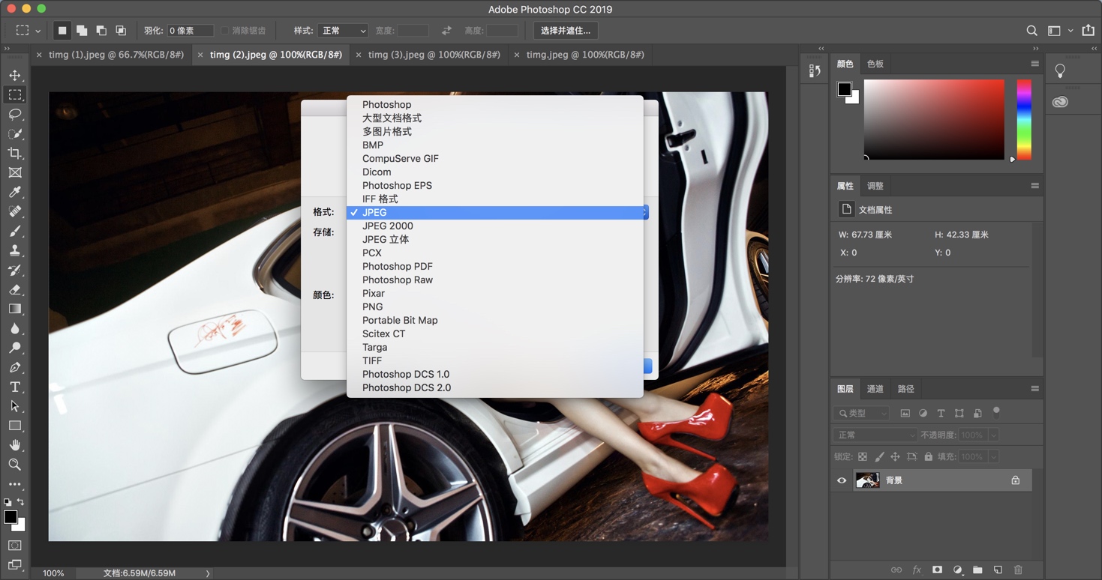Select the Eyedropper tool
The height and width of the screenshot is (580, 1102).
click(x=14, y=192)
